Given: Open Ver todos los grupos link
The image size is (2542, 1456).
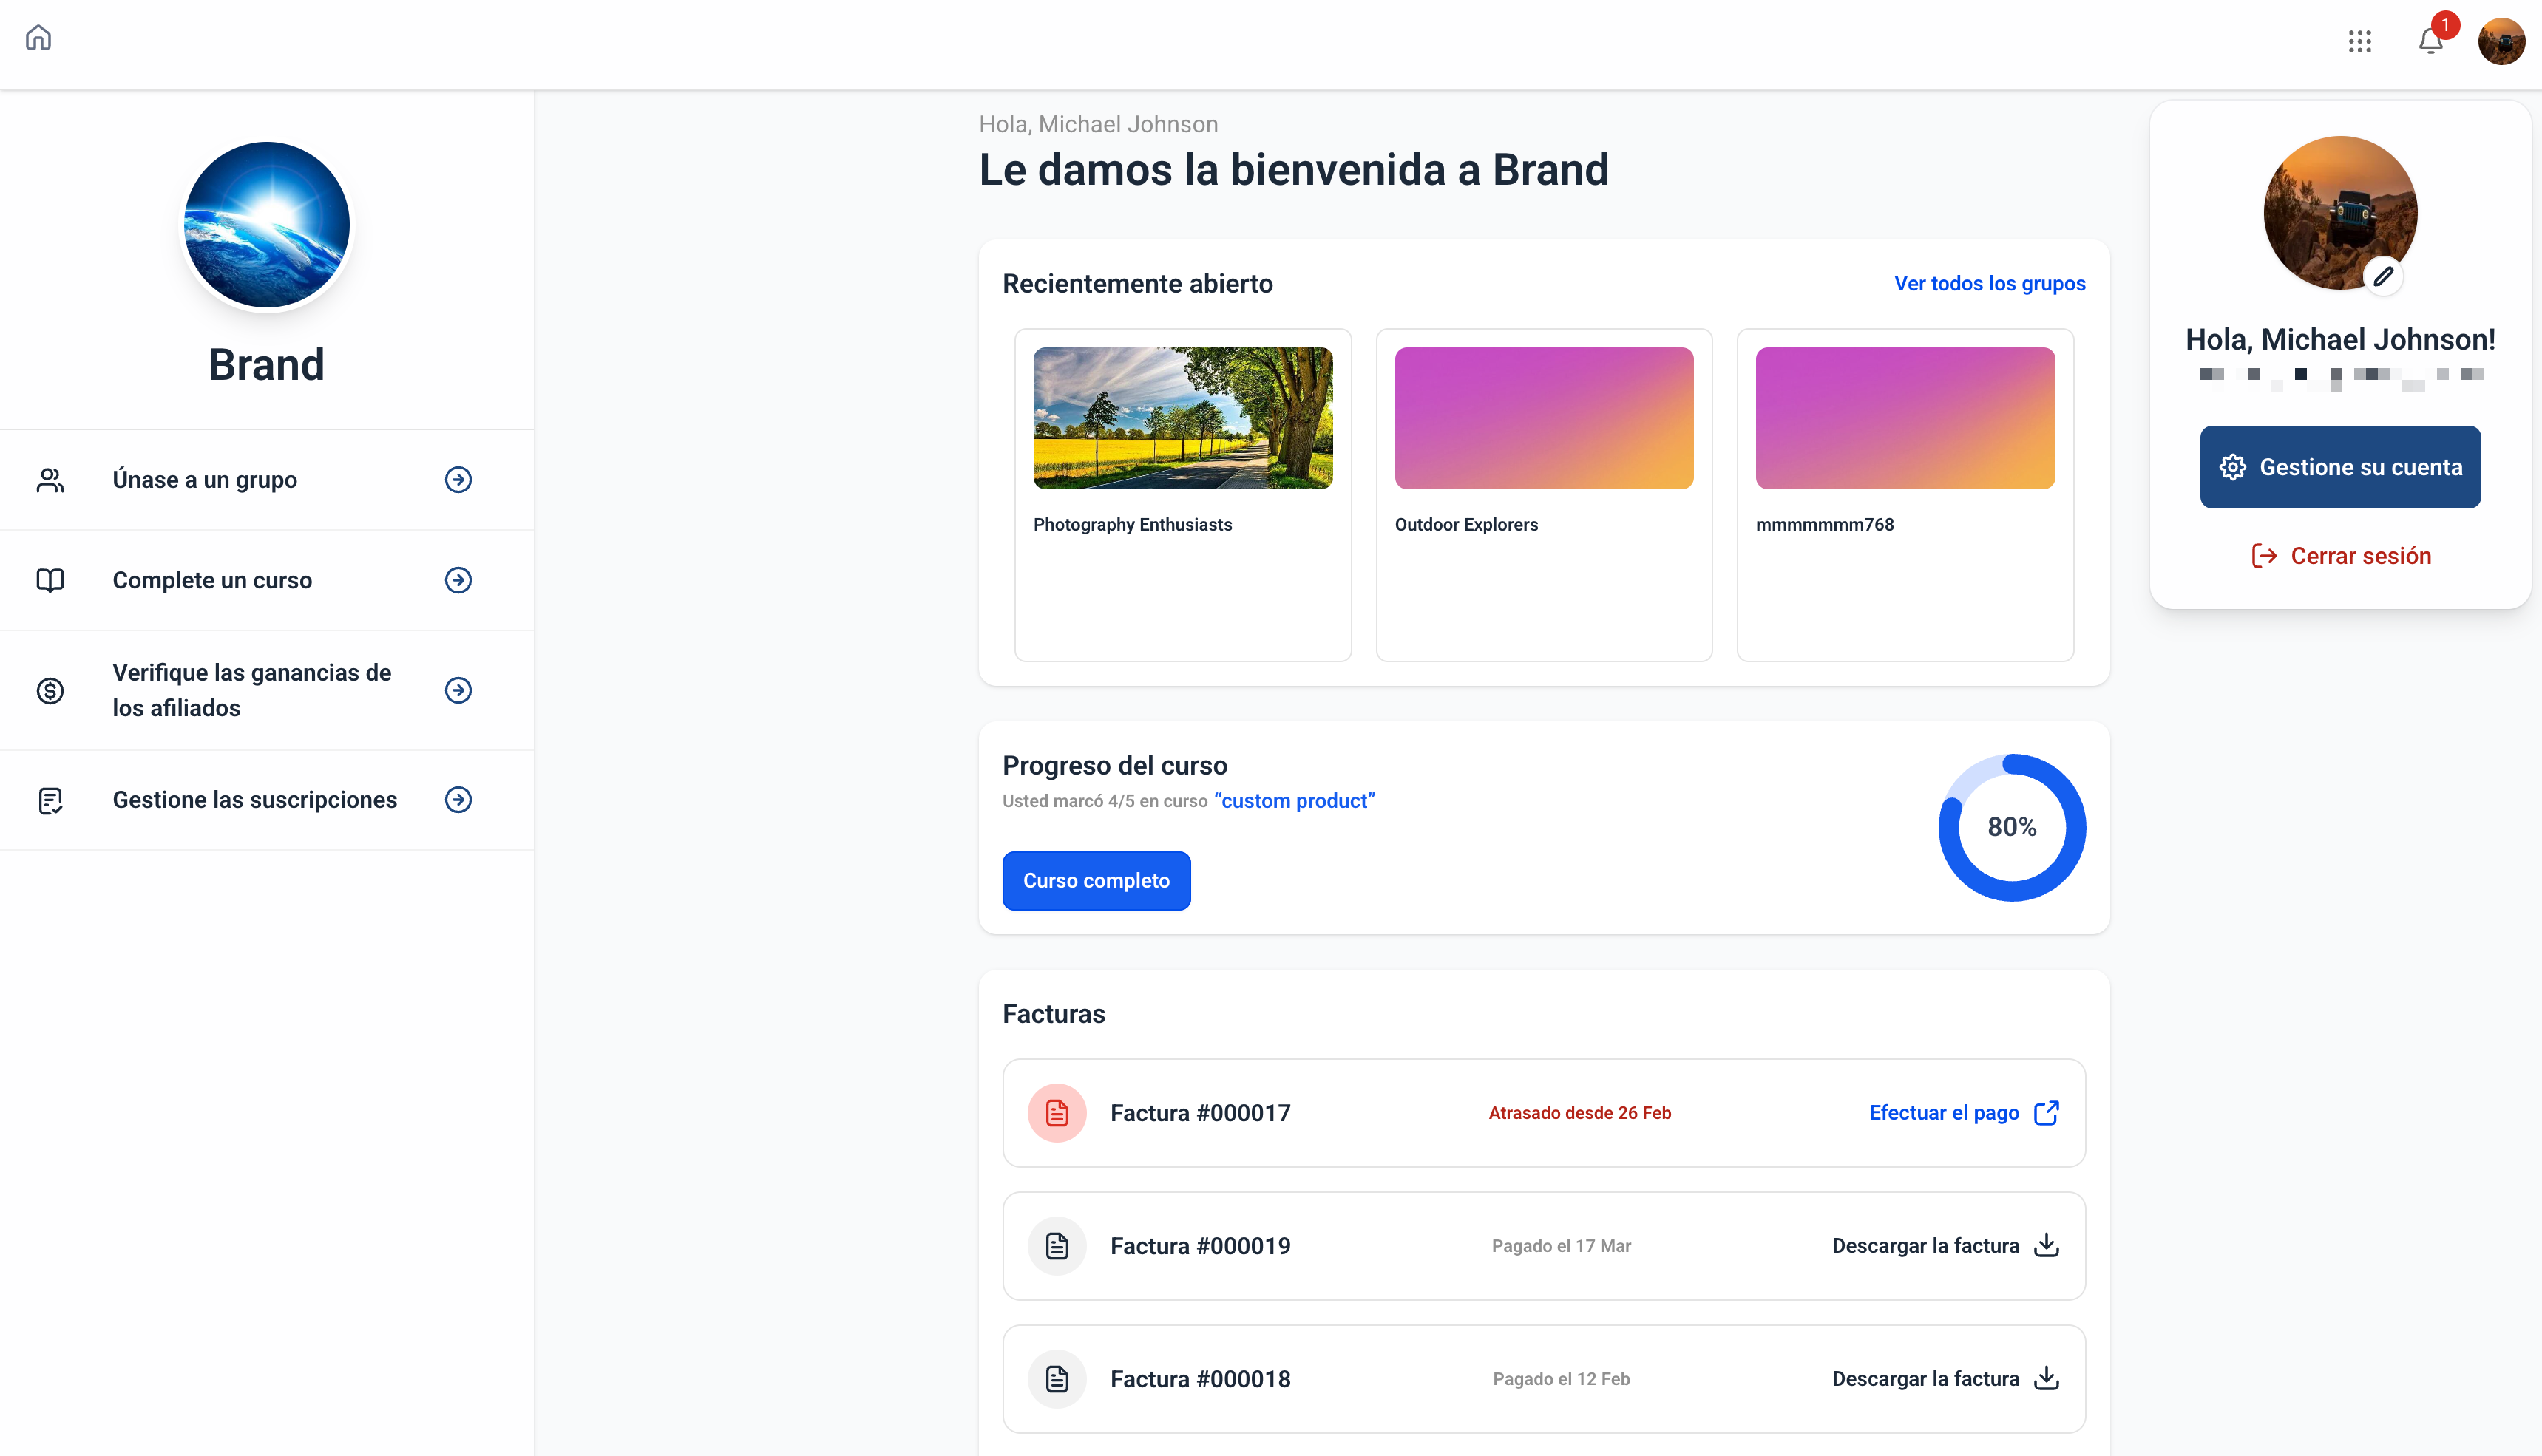Looking at the screenshot, I should point(1989,284).
